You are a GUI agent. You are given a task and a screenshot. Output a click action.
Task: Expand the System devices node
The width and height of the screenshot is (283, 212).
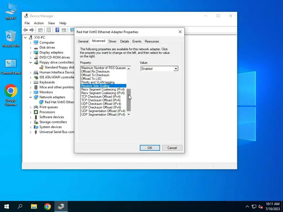click(x=30, y=127)
